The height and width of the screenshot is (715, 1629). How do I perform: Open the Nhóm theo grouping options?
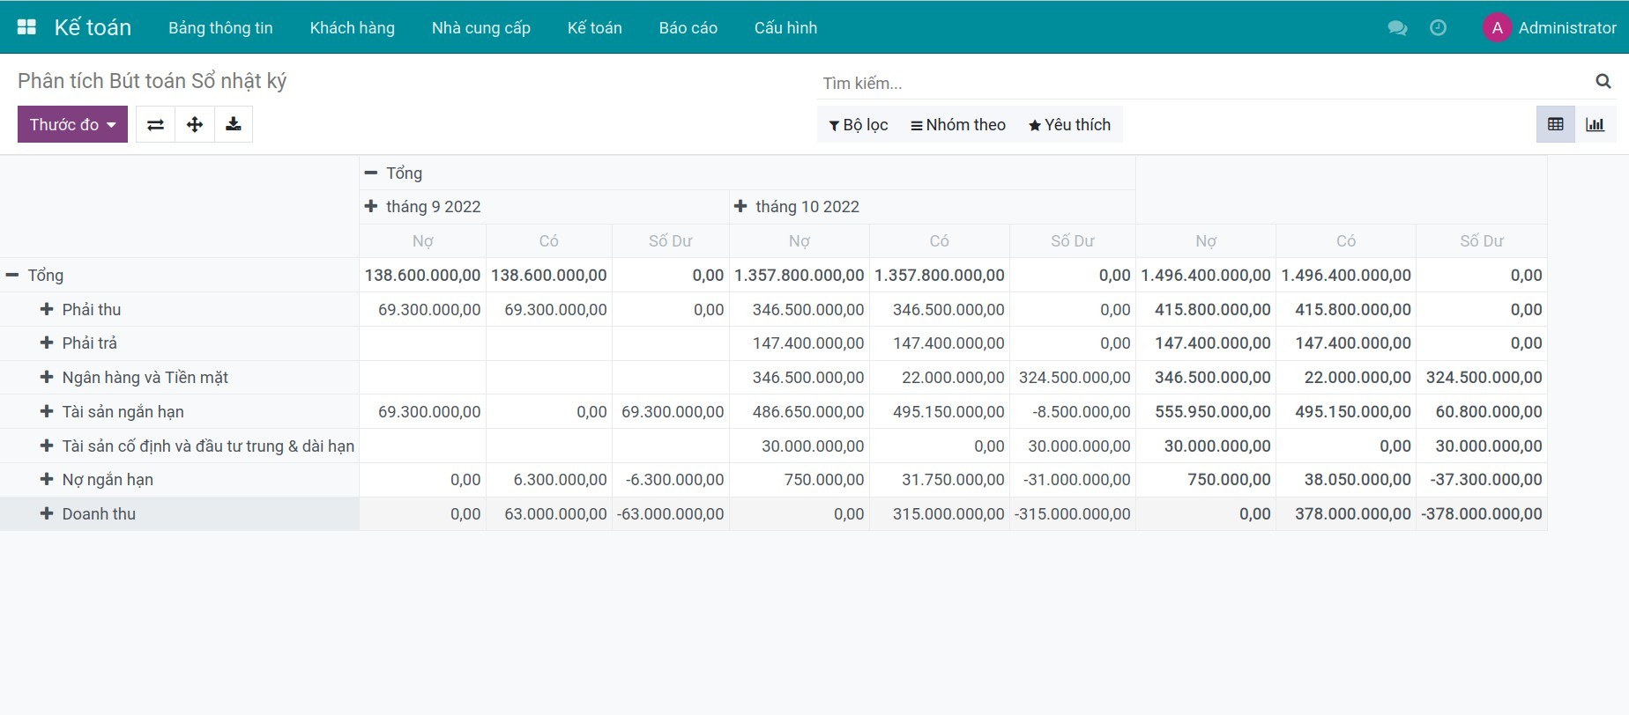click(x=957, y=125)
